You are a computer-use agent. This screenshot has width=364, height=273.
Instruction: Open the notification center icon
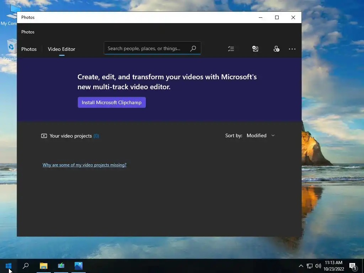click(353, 266)
